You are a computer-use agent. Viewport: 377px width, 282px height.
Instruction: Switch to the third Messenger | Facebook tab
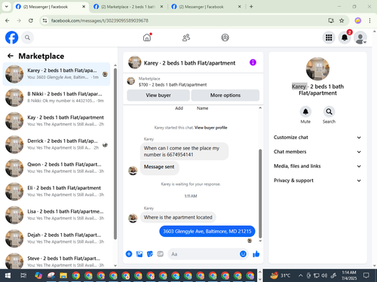[205, 7]
